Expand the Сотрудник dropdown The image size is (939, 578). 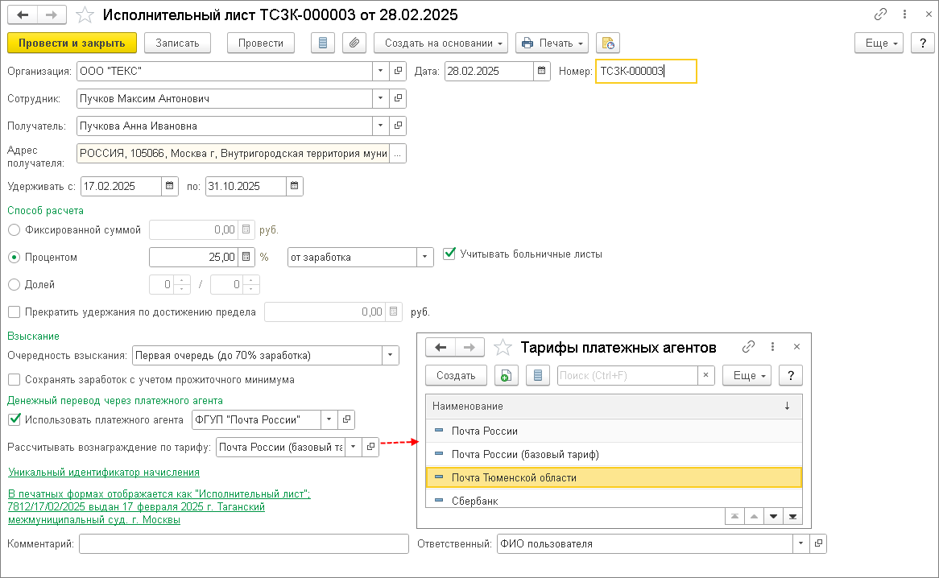[x=381, y=98]
